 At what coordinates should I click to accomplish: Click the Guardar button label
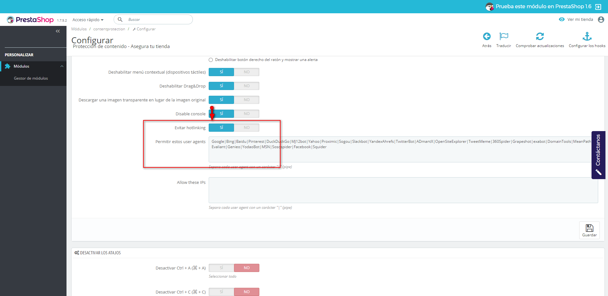[x=589, y=235]
